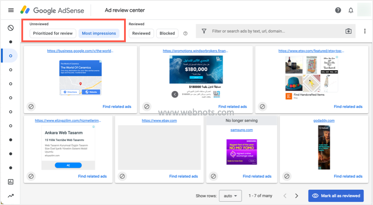
Task: Click the $180,000 Windsor ad thumbnail
Action: click(x=196, y=69)
